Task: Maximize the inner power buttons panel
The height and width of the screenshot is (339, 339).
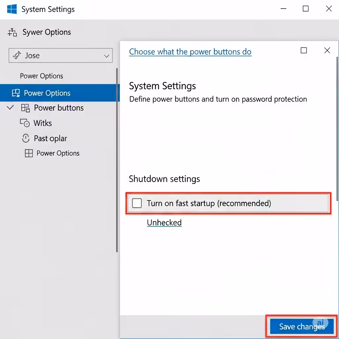Action: pos(304,50)
